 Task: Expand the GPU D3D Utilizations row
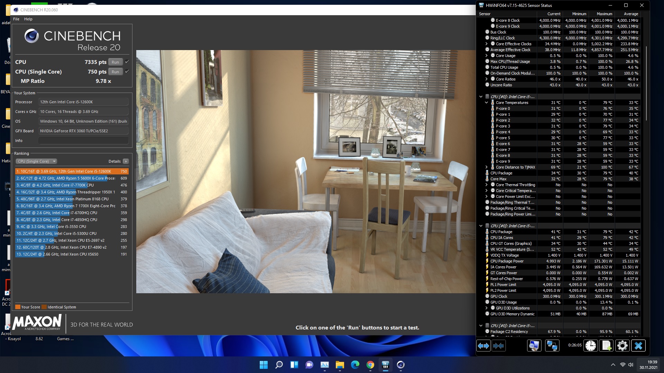tap(487, 308)
